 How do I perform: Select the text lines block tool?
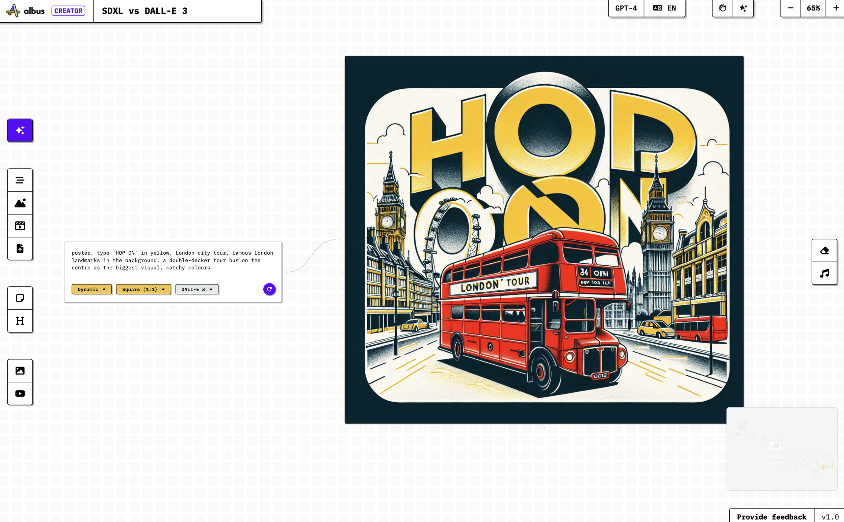20,180
